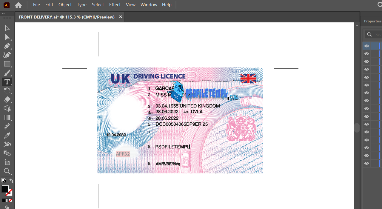
Task: Select the Direct Selection tool
Action: click(x=7, y=37)
